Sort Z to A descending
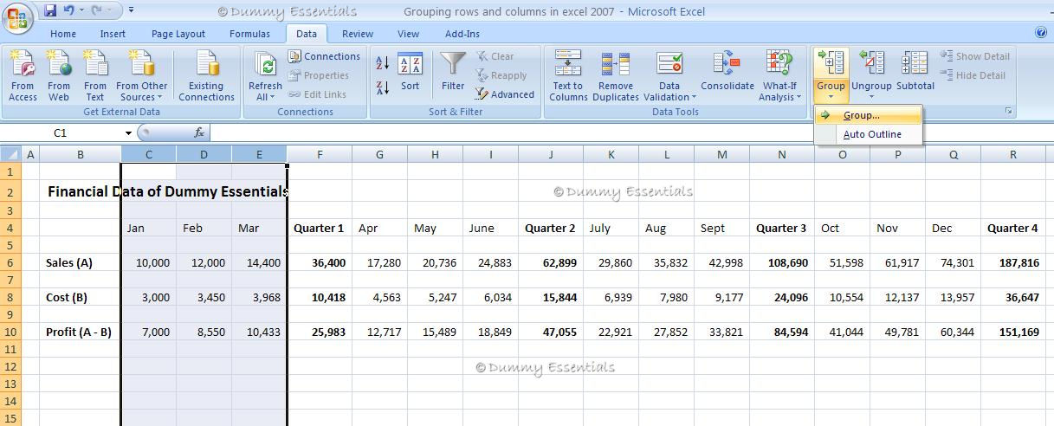The image size is (1054, 426). coord(382,87)
